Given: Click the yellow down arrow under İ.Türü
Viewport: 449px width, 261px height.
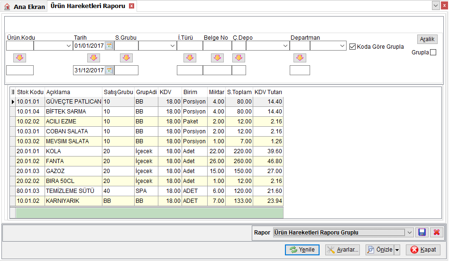Looking at the screenshot, I should click(190, 58).
